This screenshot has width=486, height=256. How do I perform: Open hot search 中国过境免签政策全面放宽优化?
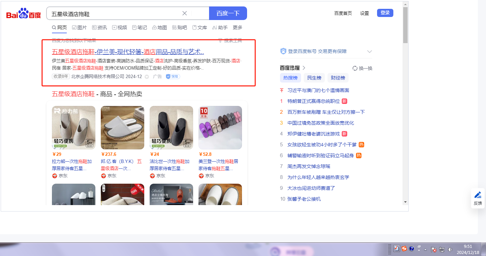pos(321,123)
